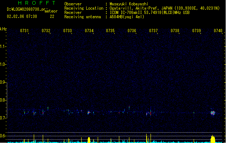This screenshot has height=143, width=226.
Task: Click the 0.9 kHz axis label
Action: click(3, 82)
